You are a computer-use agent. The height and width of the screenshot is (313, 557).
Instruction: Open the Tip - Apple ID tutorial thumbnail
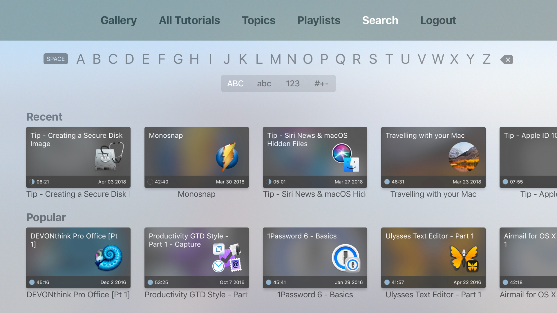[x=528, y=157]
